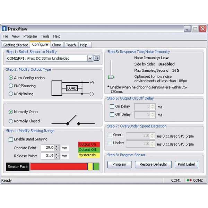Screen dimensions: 208x208
Task: Open the Tools menu
Action: (x=45, y=36)
